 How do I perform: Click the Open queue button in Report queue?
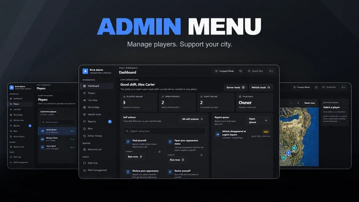click(x=258, y=121)
